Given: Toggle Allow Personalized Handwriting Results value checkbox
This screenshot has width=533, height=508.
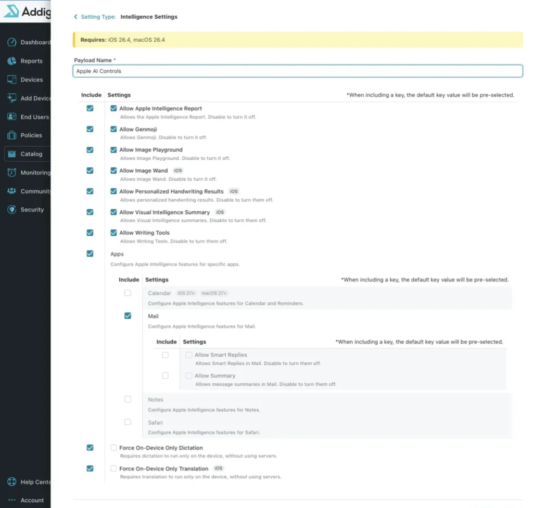Looking at the screenshot, I should 113,191.
